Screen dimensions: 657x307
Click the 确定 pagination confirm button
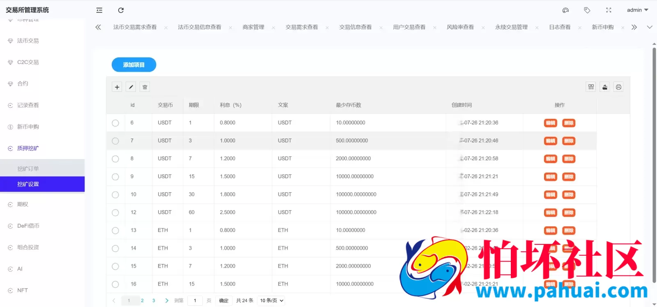pyautogui.click(x=224, y=300)
